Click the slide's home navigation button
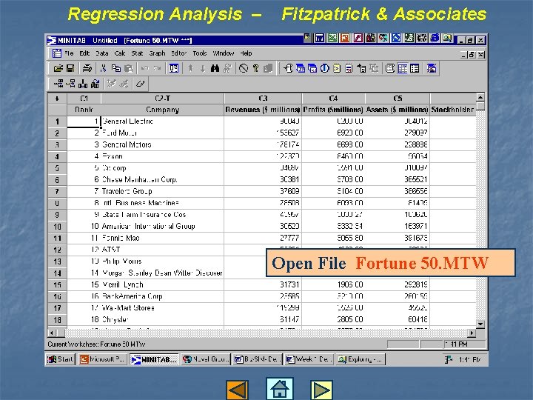The image size is (533, 400). click(279, 388)
